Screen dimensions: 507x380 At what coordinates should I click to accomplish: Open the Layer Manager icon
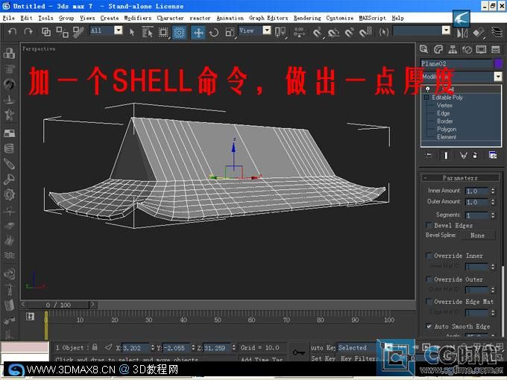(497, 31)
